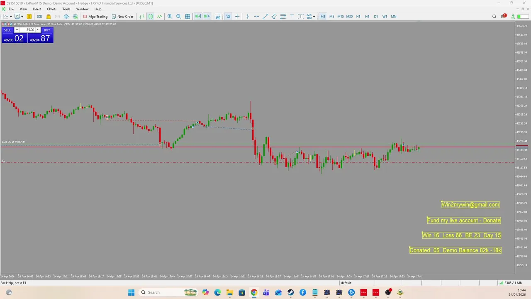
Task: Open the VPS cloud hosting icon
Action: point(66,17)
